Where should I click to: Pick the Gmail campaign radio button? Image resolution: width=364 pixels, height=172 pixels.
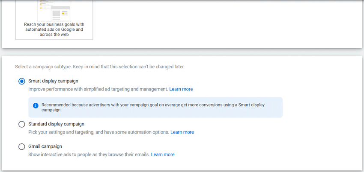pyautogui.click(x=22, y=146)
